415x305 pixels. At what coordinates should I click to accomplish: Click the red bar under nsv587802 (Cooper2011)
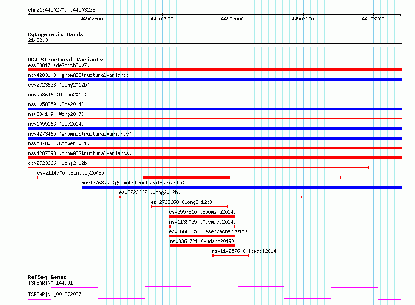[x=214, y=148]
